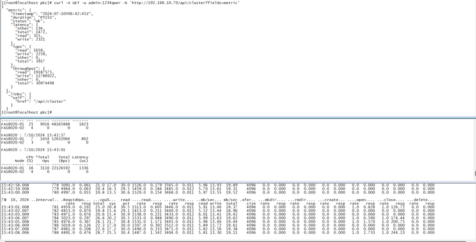
Task: Click the 15:42:58.008 row timestamp
Action: [15, 185]
